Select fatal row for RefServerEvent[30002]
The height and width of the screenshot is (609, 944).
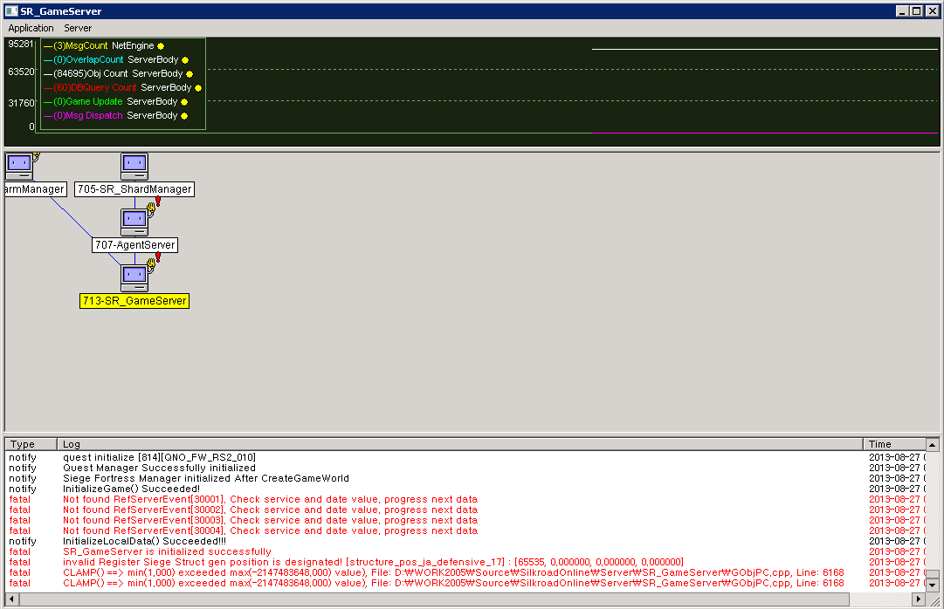click(x=465, y=510)
